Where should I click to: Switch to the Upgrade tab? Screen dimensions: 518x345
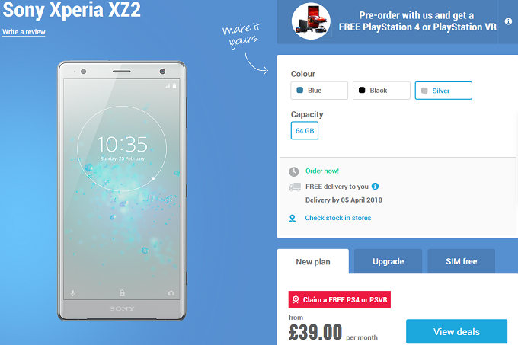(388, 261)
